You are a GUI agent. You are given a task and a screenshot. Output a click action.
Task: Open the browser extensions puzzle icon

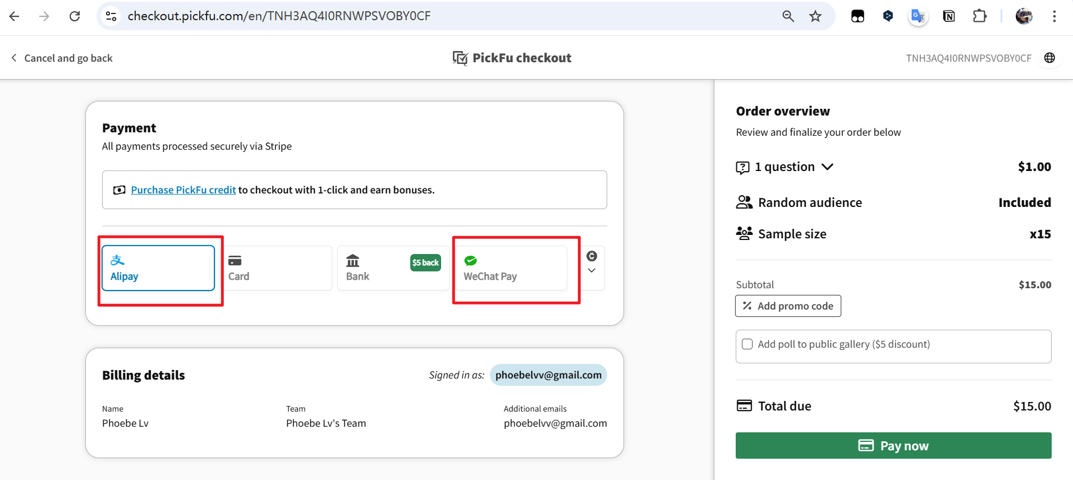click(979, 16)
